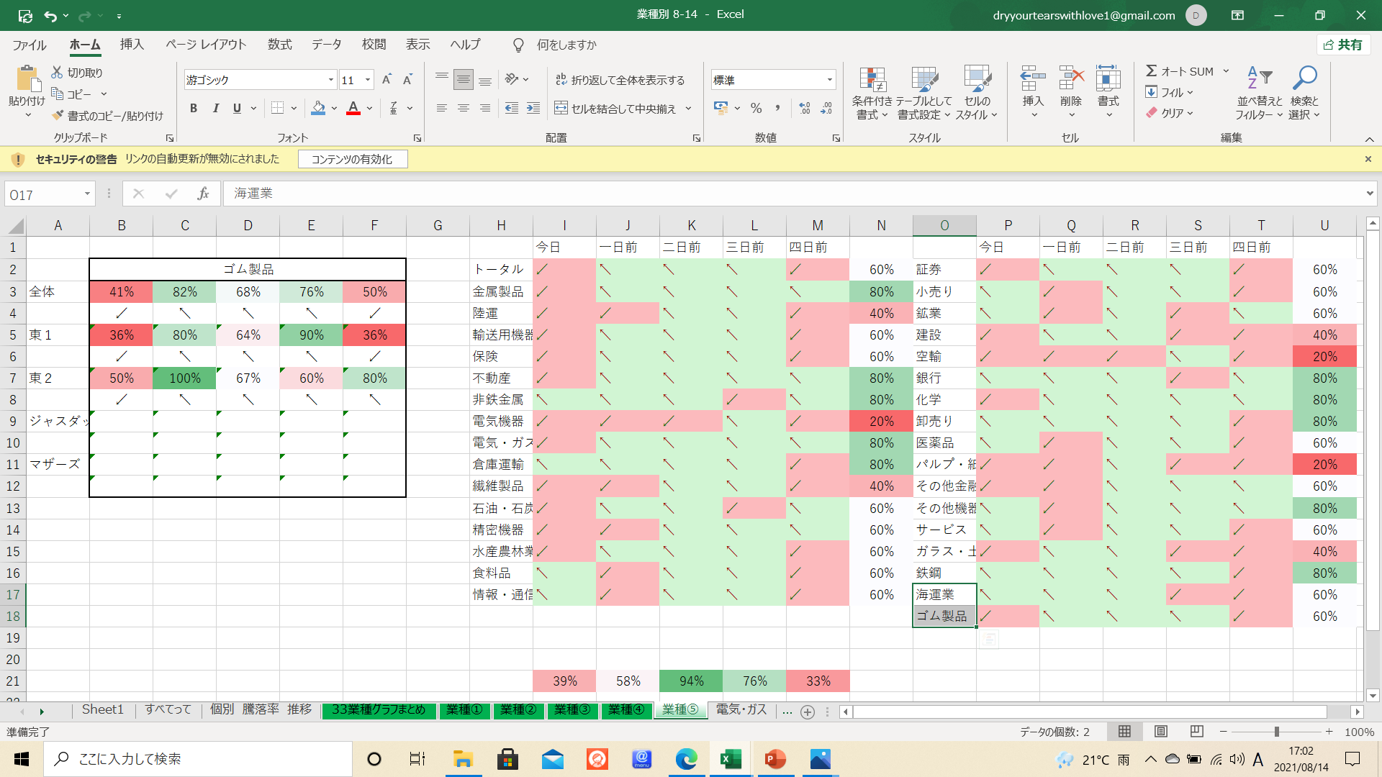Screen dimensions: 1382x777
Task: Click コンテンツの有効化 button
Action: click(352, 159)
